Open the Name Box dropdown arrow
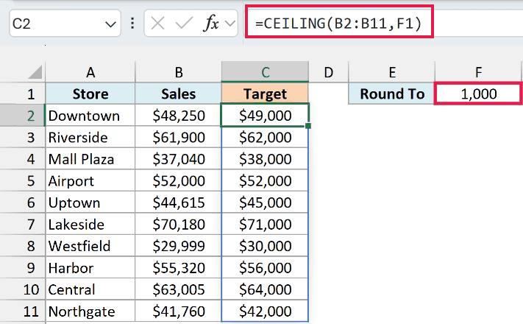The height and width of the screenshot is (324, 523). click(x=110, y=24)
